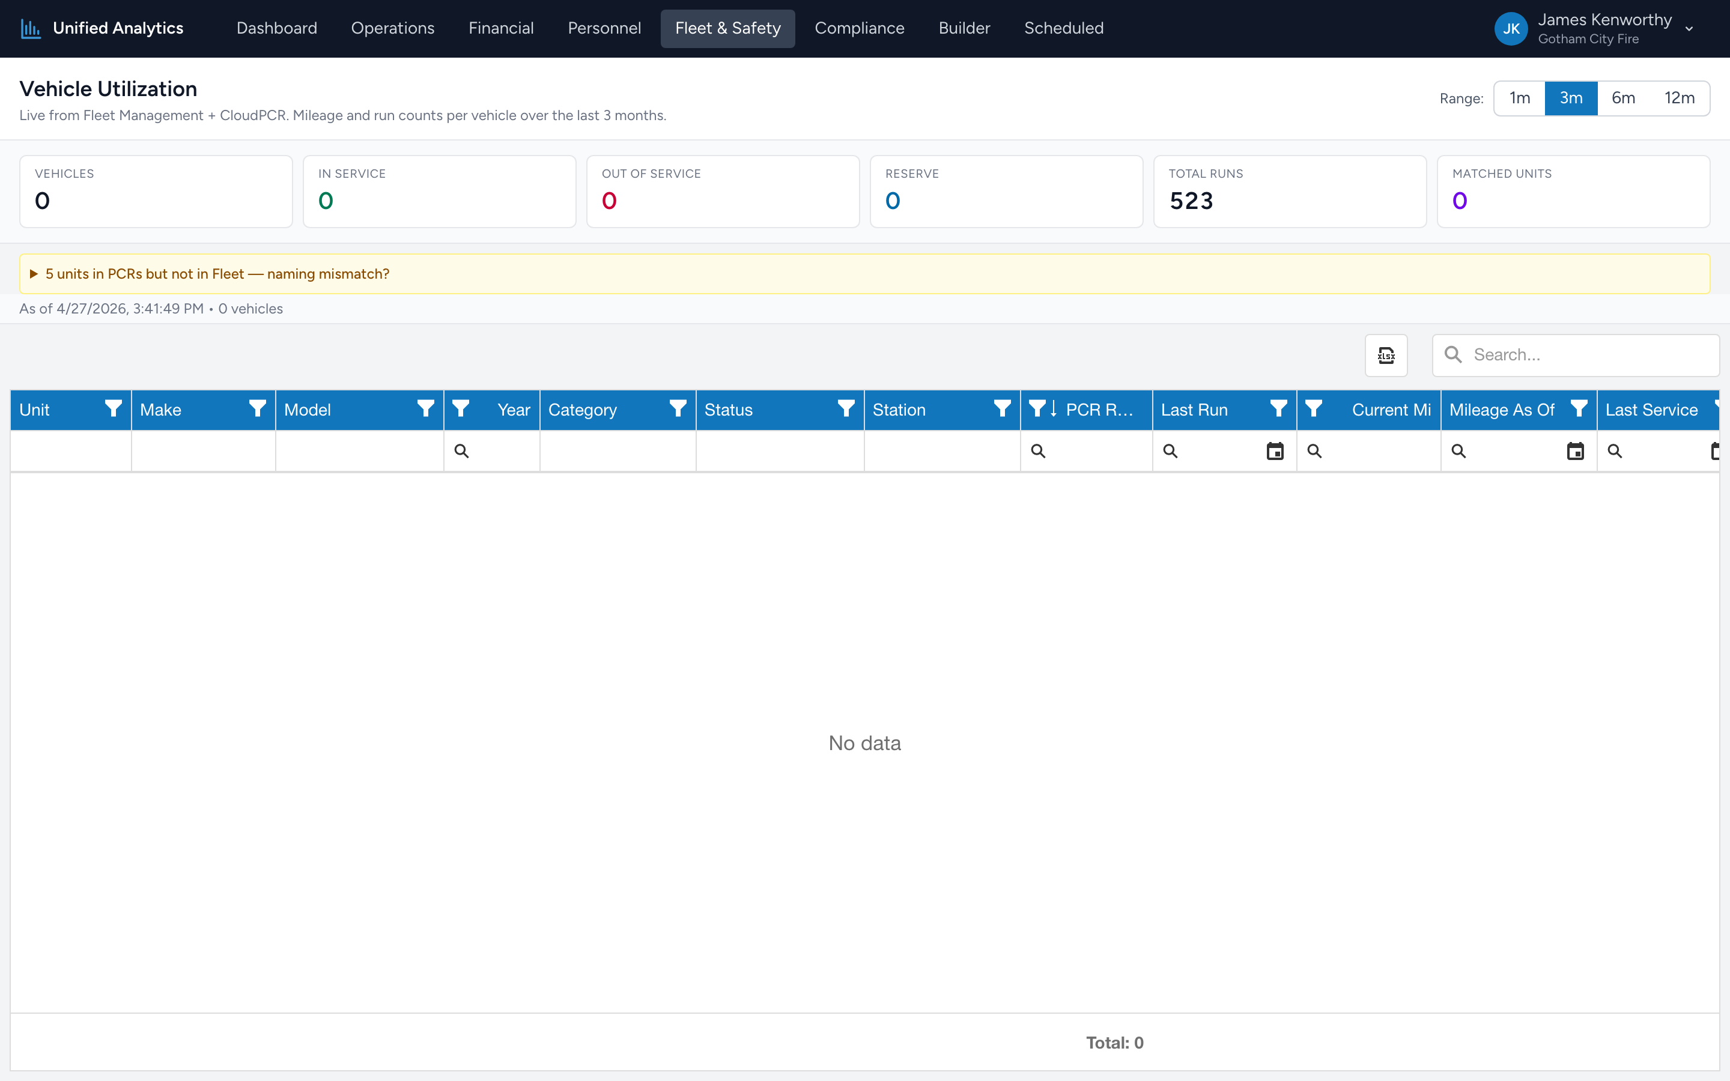1730x1081 pixels.
Task: Open the Compliance tab
Action: [859, 29]
